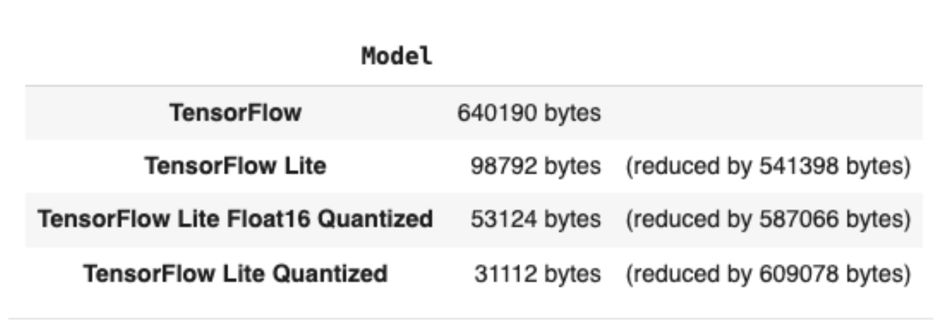Select the reduced by 587066 bytes text

click(767, 220)
